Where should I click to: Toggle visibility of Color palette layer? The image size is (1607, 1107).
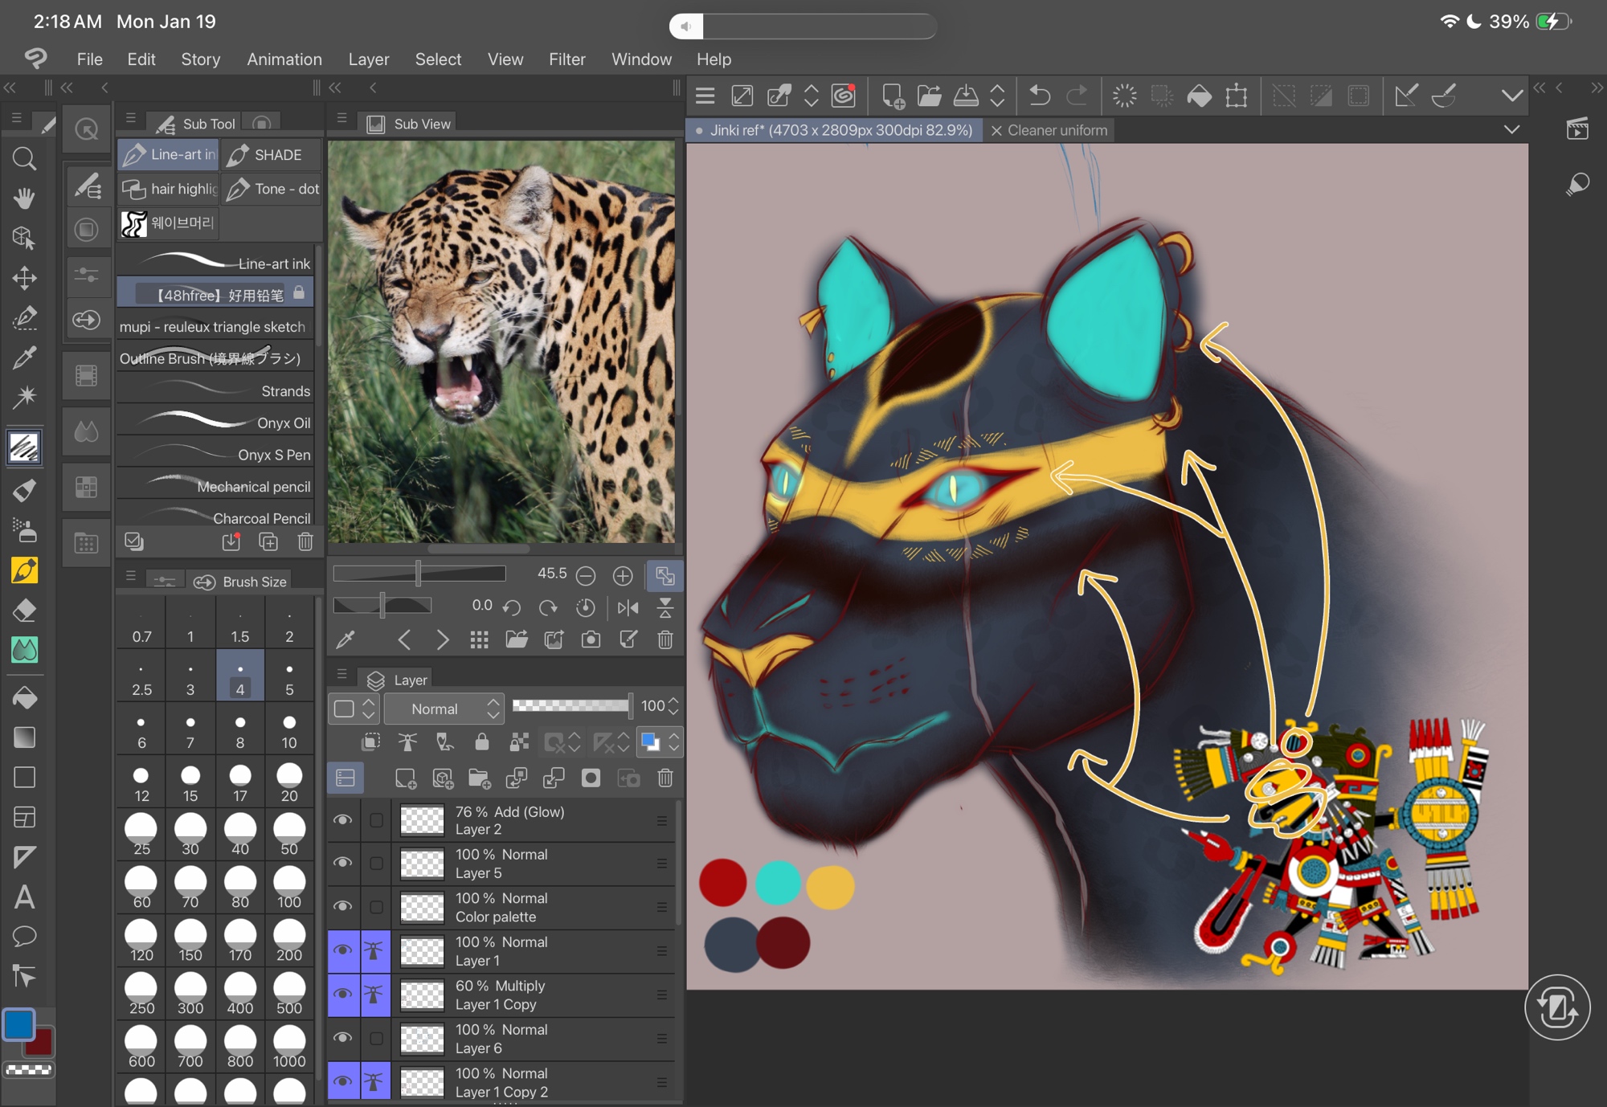(343, 907)
